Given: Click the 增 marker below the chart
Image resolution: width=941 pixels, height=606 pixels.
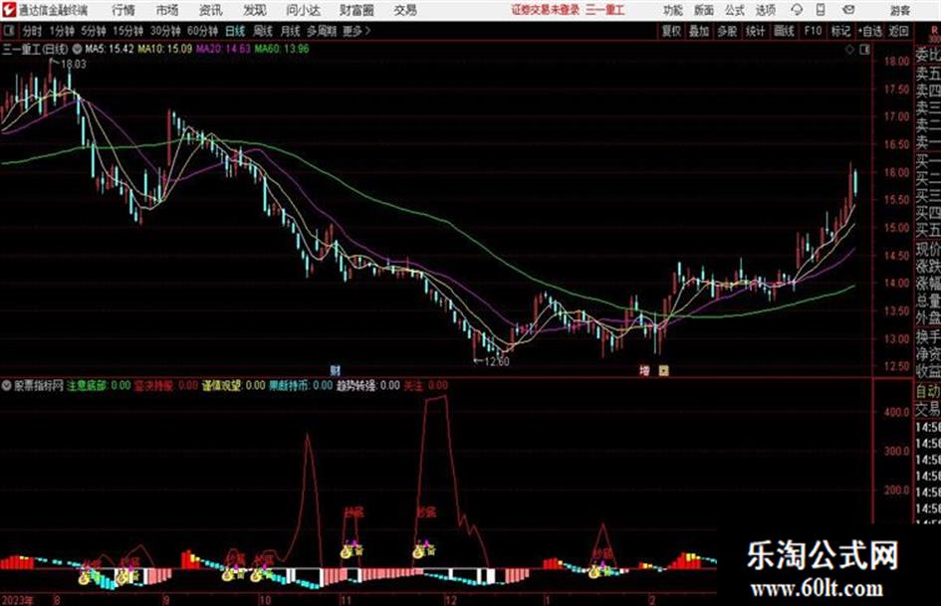Looking at the screenshot, I should (x=644, y=371).
